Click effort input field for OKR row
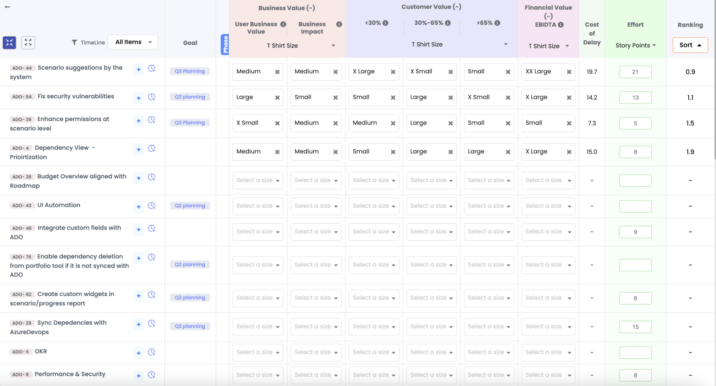Viewport: 716px width, 386px height. pos(635,352)
